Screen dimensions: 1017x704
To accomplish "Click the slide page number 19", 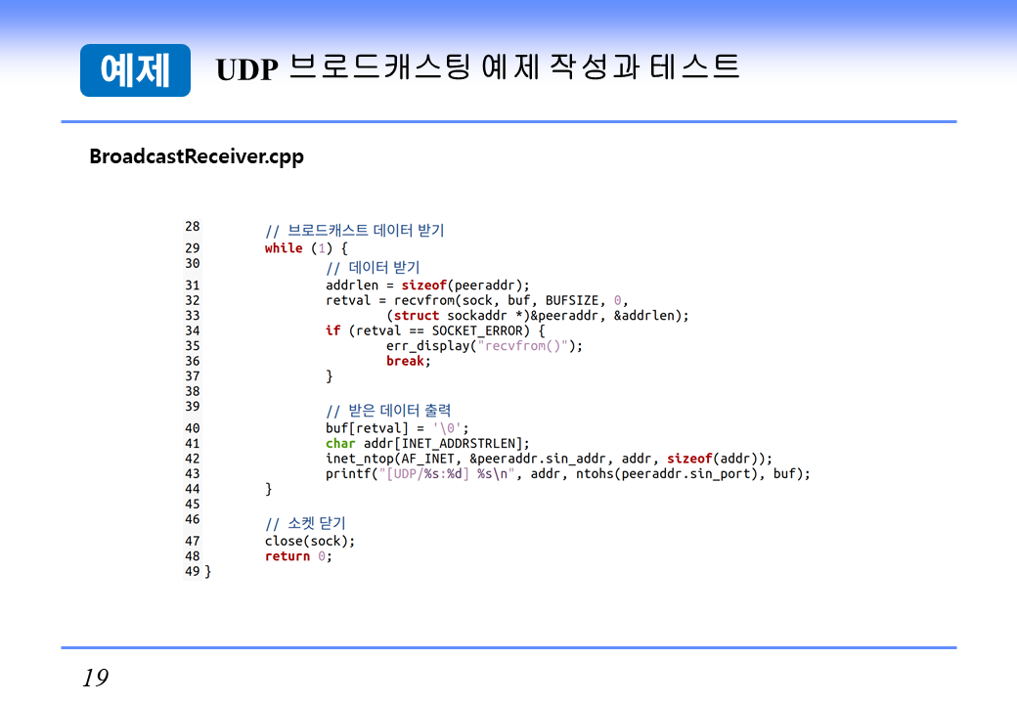I will pos(96,678).
